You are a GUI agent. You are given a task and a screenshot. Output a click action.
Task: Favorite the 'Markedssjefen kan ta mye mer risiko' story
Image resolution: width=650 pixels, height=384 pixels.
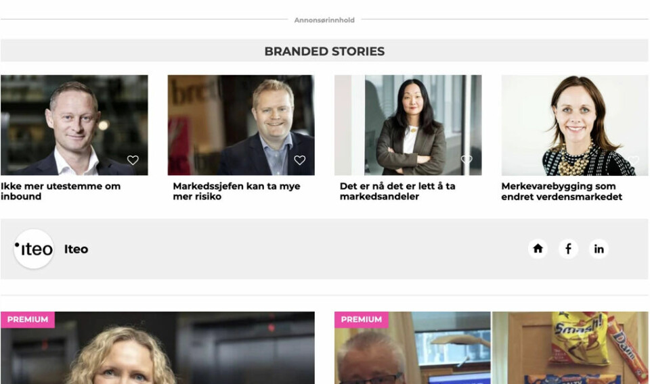300,160
